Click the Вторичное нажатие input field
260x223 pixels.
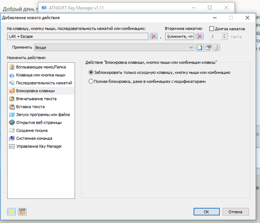180,36
